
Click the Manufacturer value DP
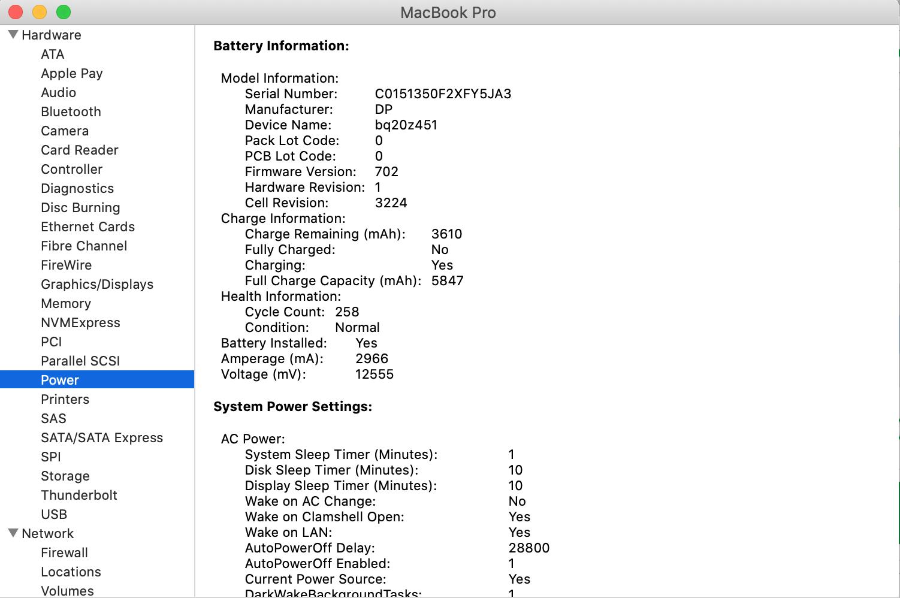[x=383, y=109]
